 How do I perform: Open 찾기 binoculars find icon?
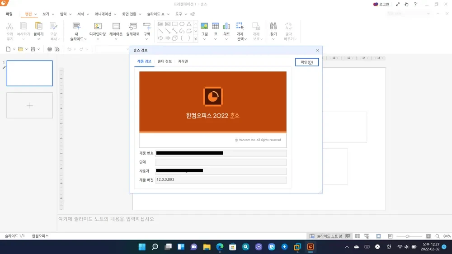(x=273, y=26)
